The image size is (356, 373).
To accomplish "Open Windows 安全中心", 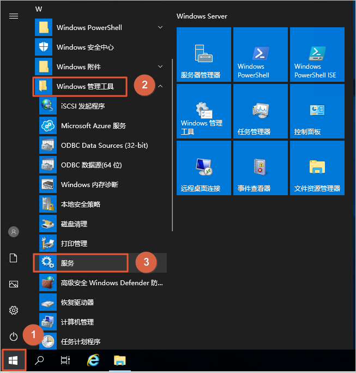I will [x=85, y=47].
